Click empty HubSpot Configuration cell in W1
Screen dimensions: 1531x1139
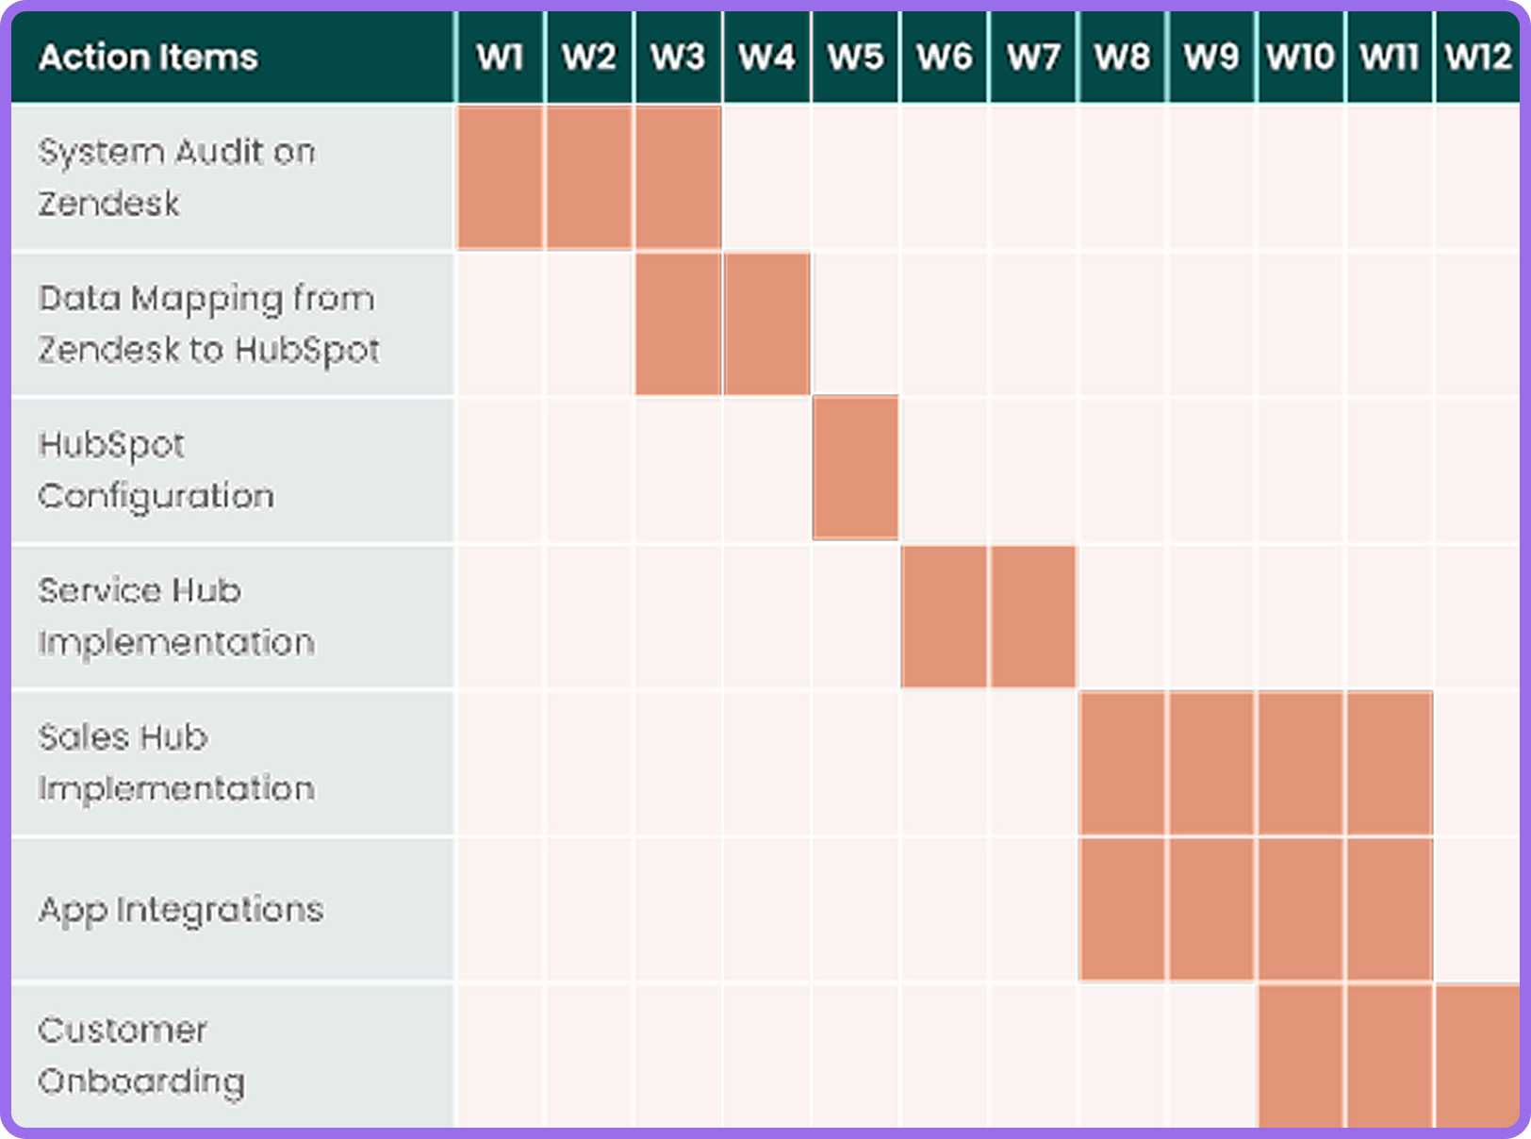pyautogui.click(x=500, y=470)
